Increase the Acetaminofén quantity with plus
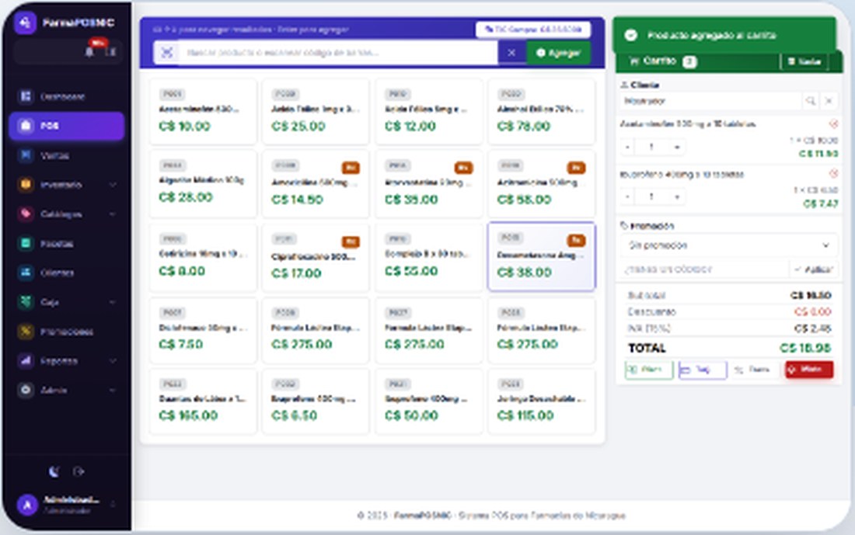 (677, 147)
